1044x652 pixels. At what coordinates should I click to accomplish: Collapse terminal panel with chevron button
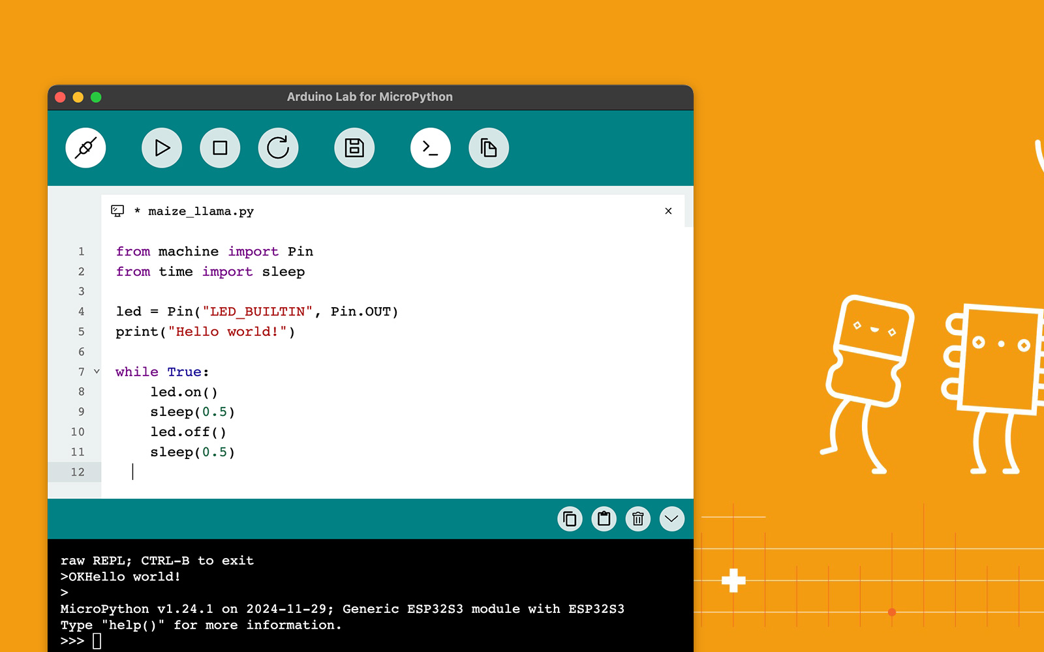(x=672, y=519)
